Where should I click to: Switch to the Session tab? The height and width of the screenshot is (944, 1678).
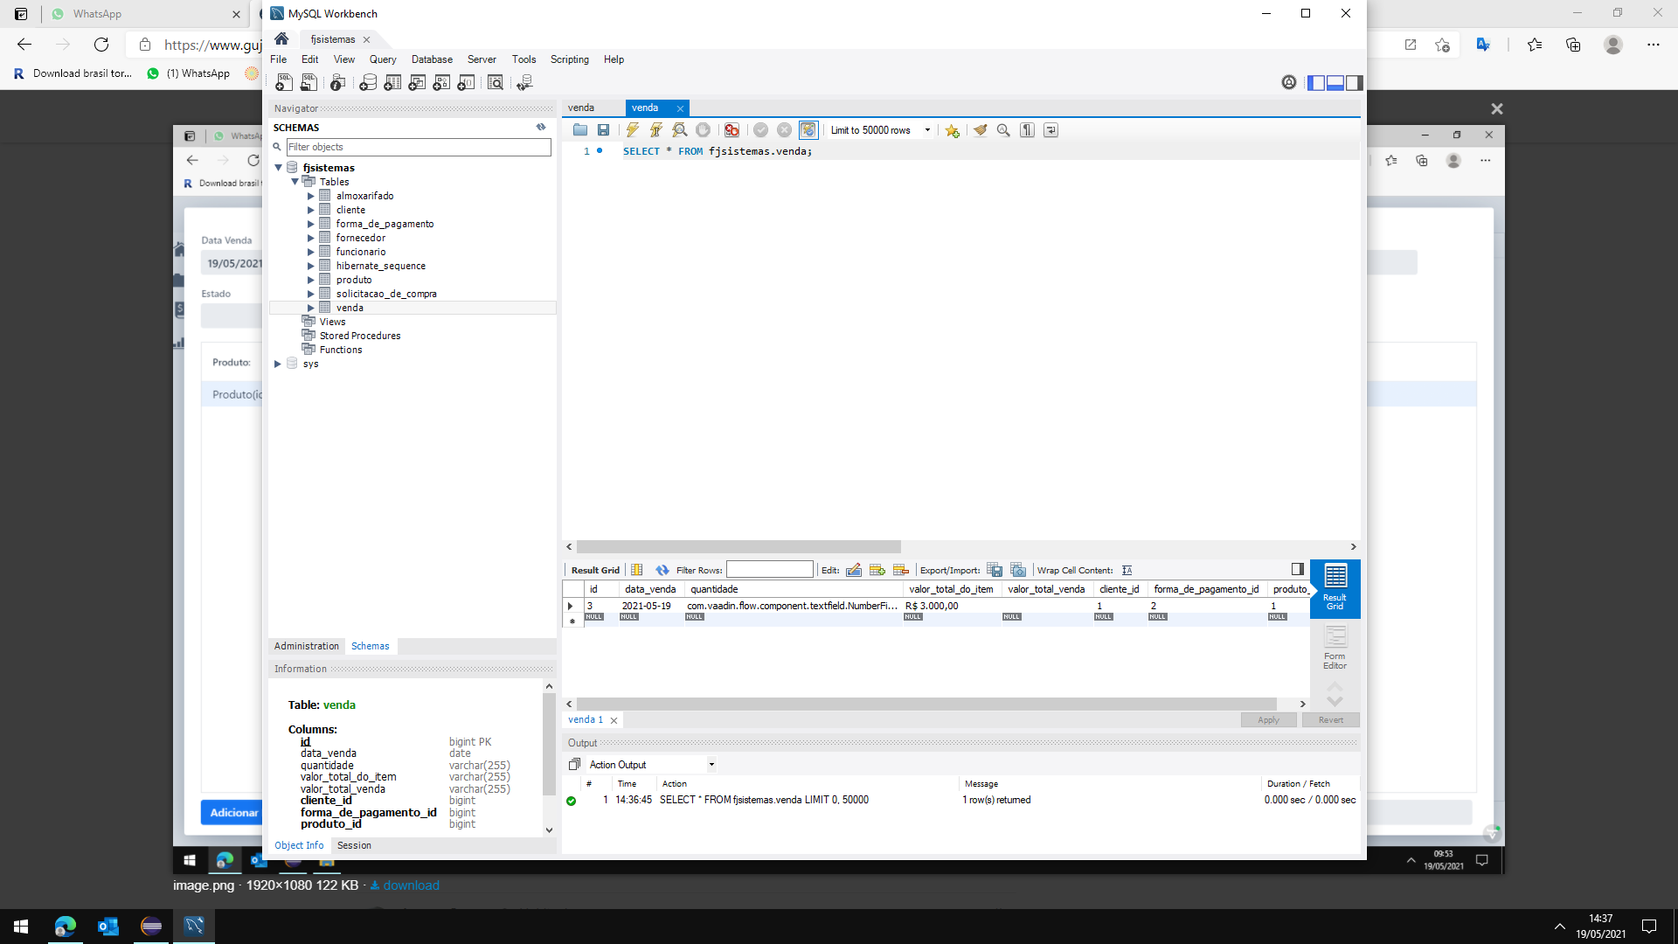354,845
